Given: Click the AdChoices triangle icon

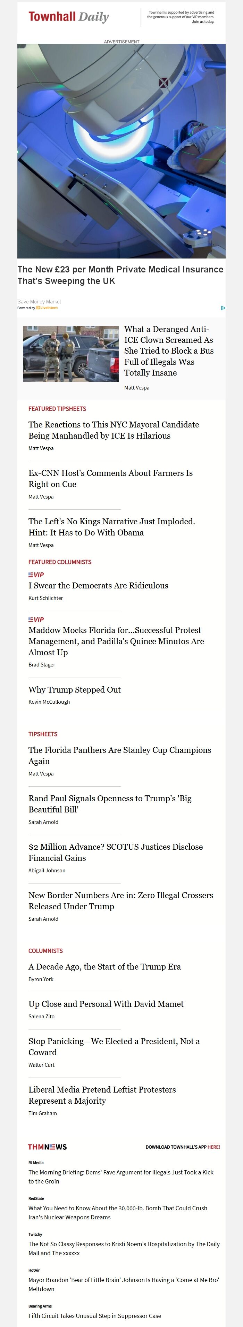Looking at the screenshot, I should pyautogui.click(x=223, y=308).
